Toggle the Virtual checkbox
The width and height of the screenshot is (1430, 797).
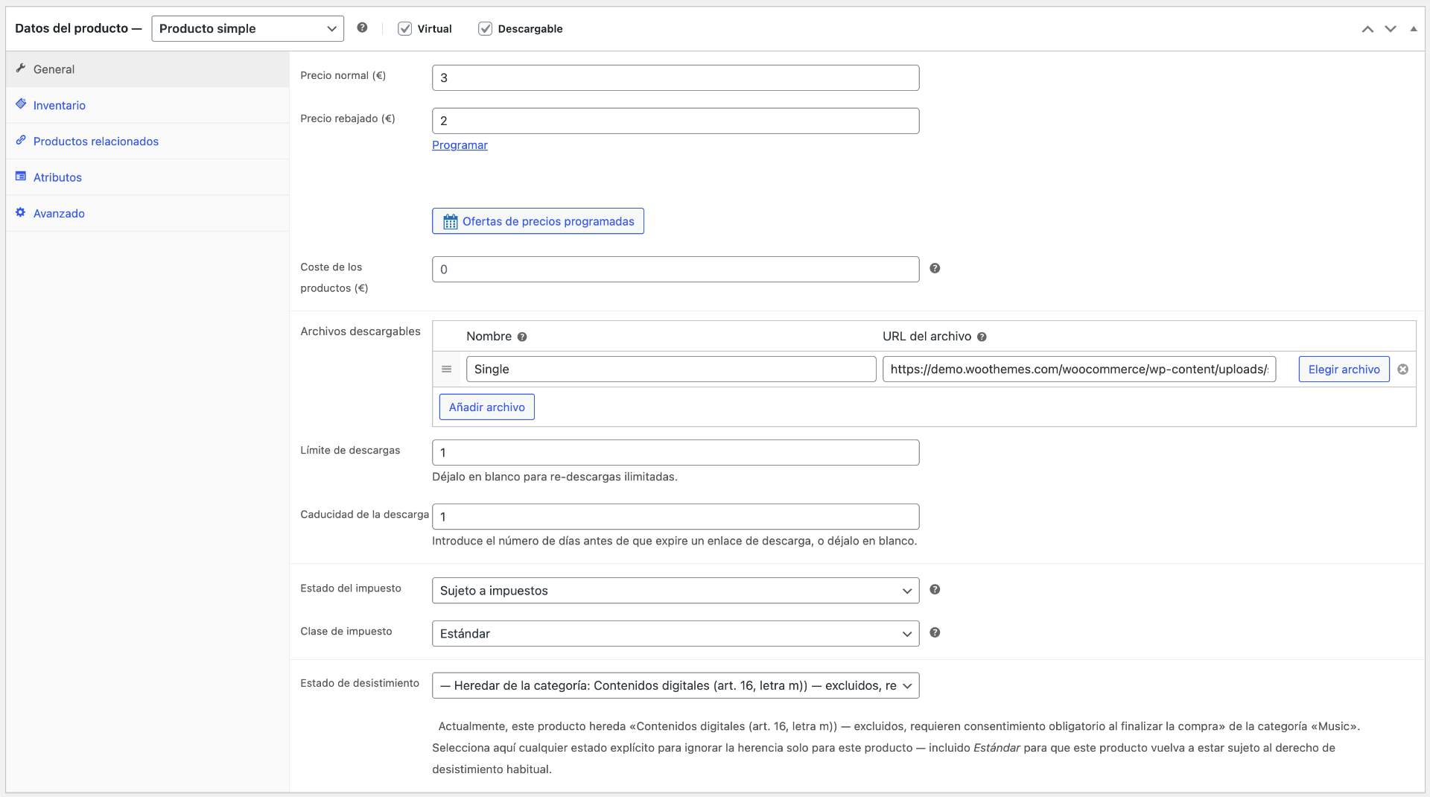pos(404,28)
